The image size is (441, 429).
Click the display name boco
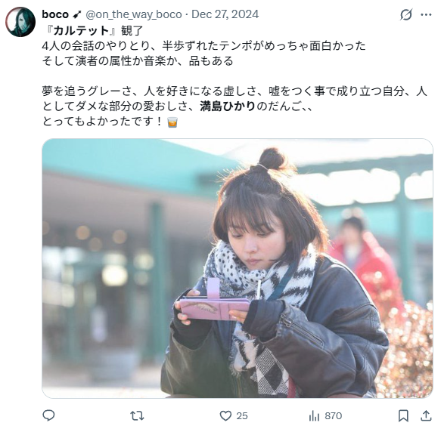(x=55, y=14)
